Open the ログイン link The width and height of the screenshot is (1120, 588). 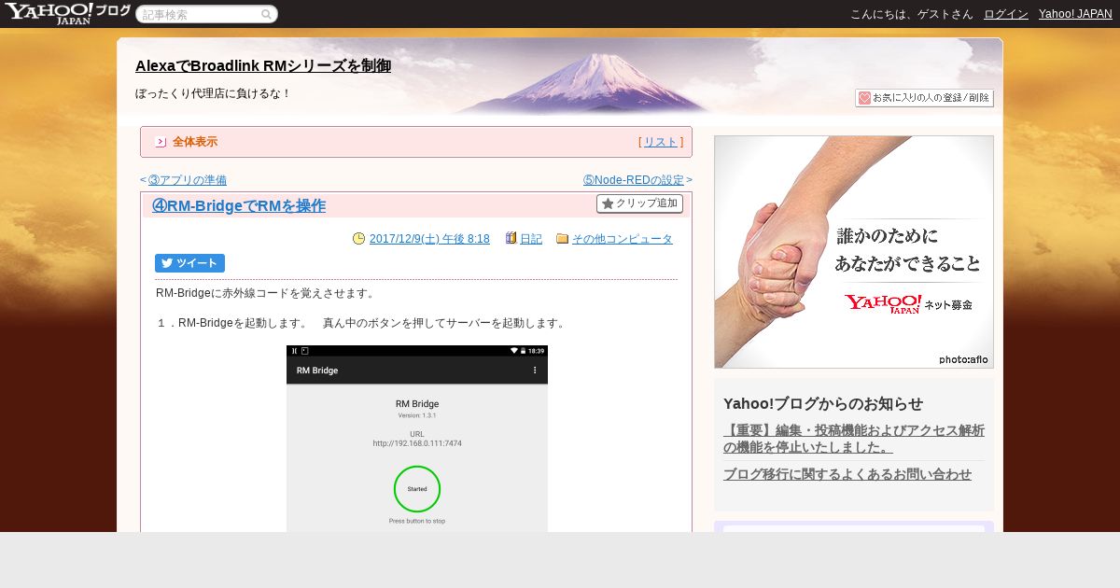[1006, 14]
